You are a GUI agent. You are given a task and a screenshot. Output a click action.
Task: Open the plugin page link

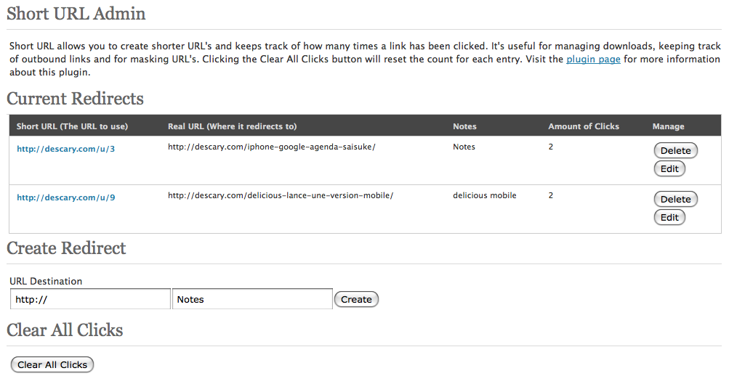coord(593,60)
